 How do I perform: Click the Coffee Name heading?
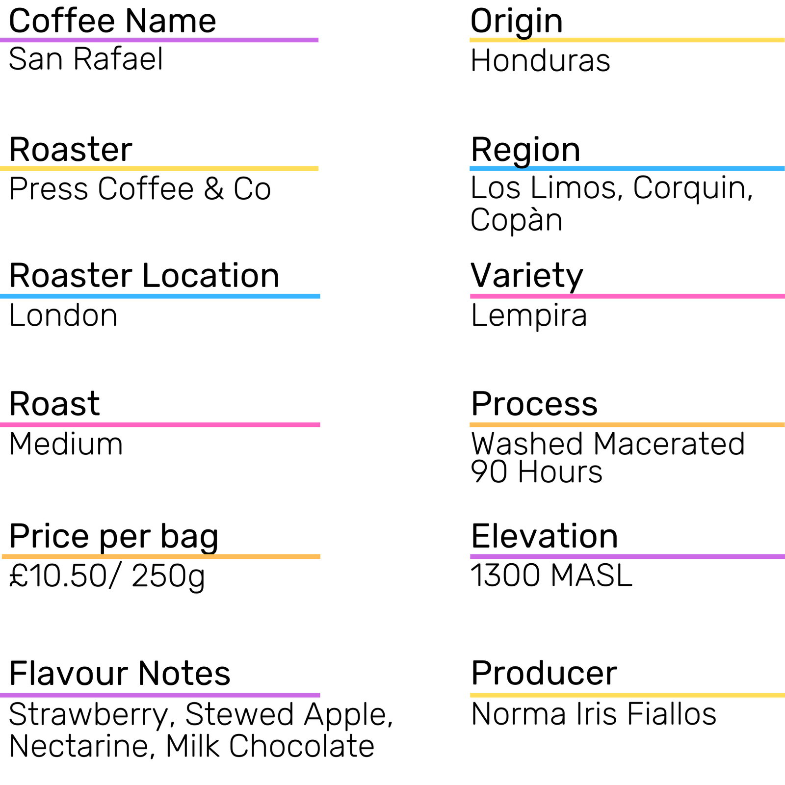click(112, 21)
